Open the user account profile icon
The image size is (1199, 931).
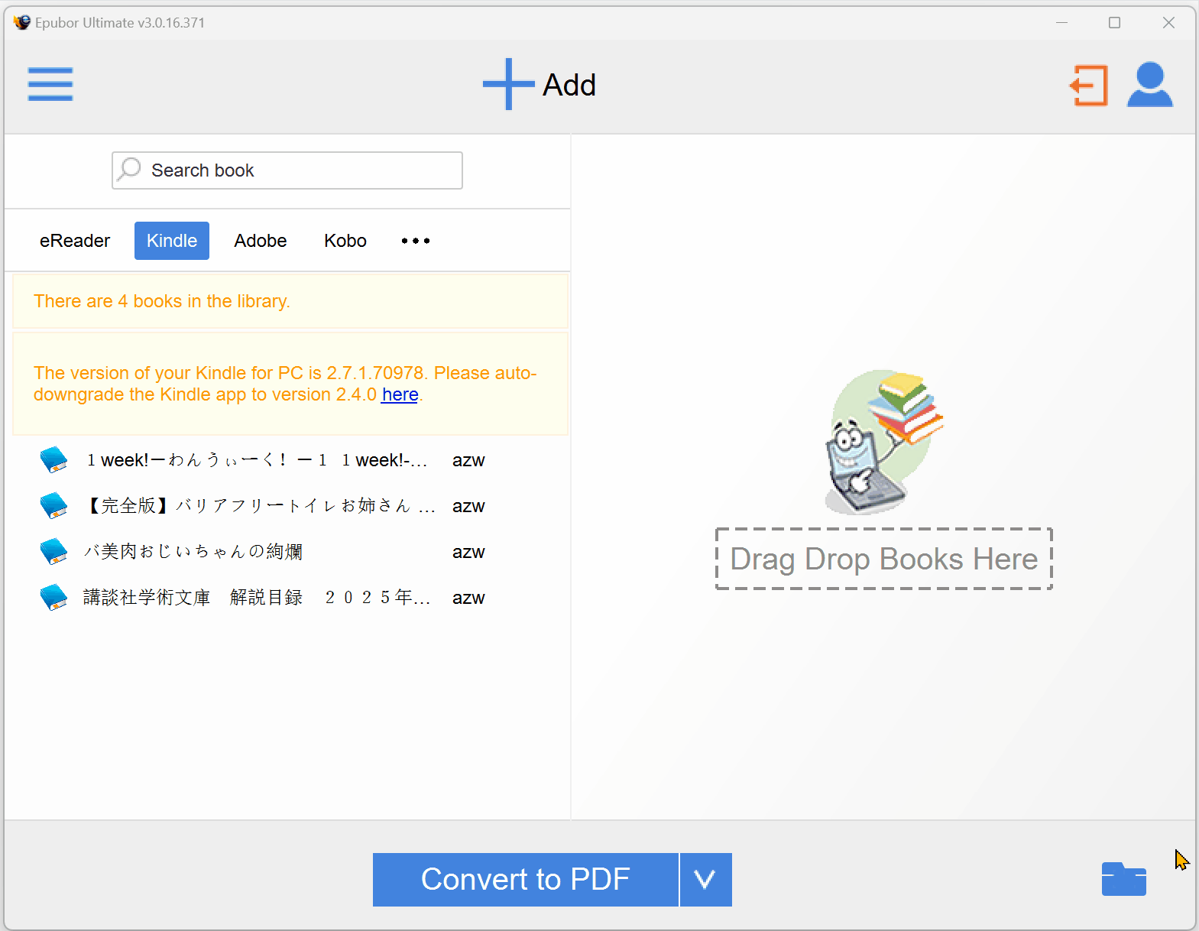1150,85
